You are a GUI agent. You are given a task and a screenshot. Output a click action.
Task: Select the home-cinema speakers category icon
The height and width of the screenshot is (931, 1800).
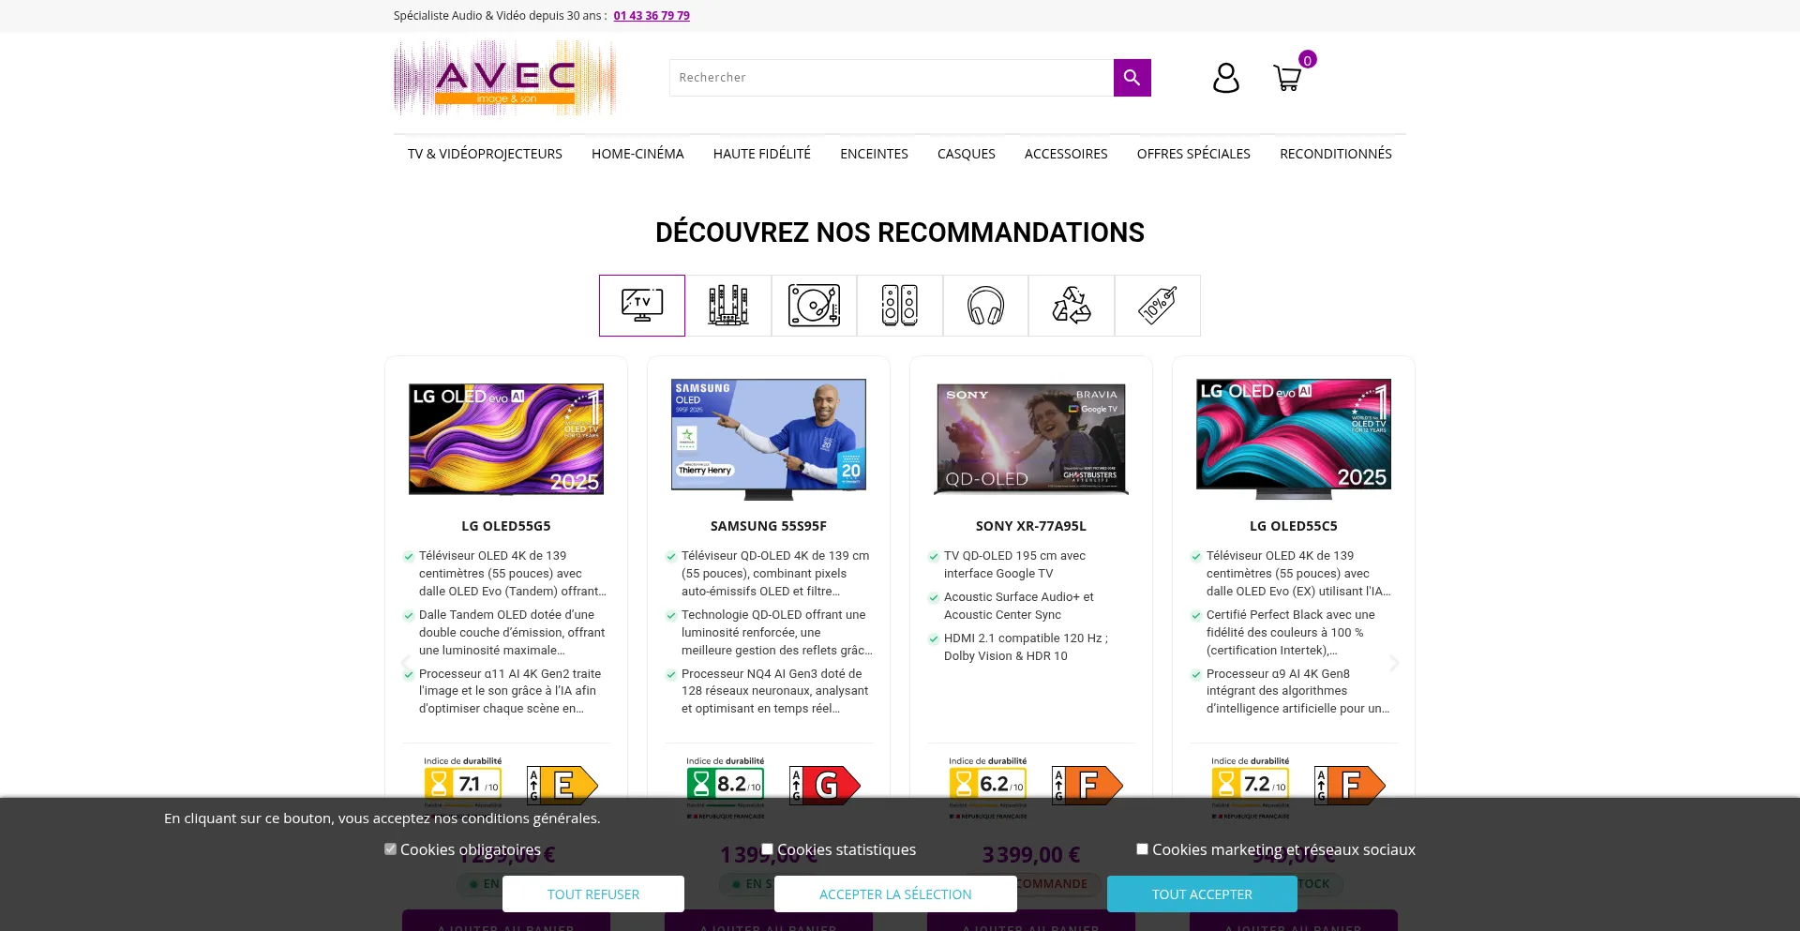[728, 306]
